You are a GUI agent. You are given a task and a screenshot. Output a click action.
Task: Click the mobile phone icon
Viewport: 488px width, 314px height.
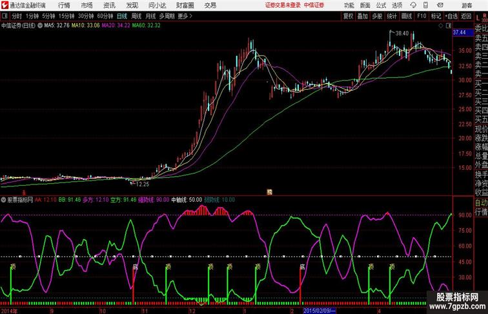[426, 5]
